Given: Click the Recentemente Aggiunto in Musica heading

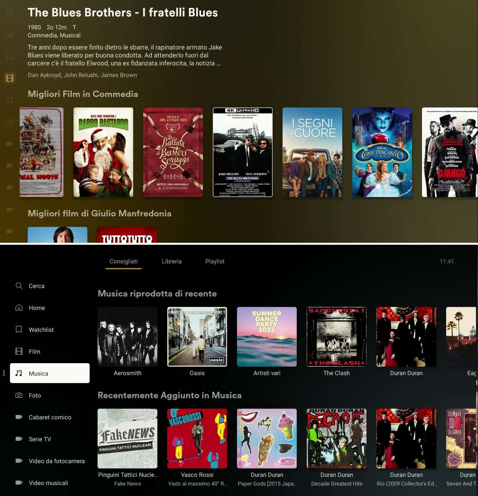Looking at the screenshot, I should coord(169,395).
